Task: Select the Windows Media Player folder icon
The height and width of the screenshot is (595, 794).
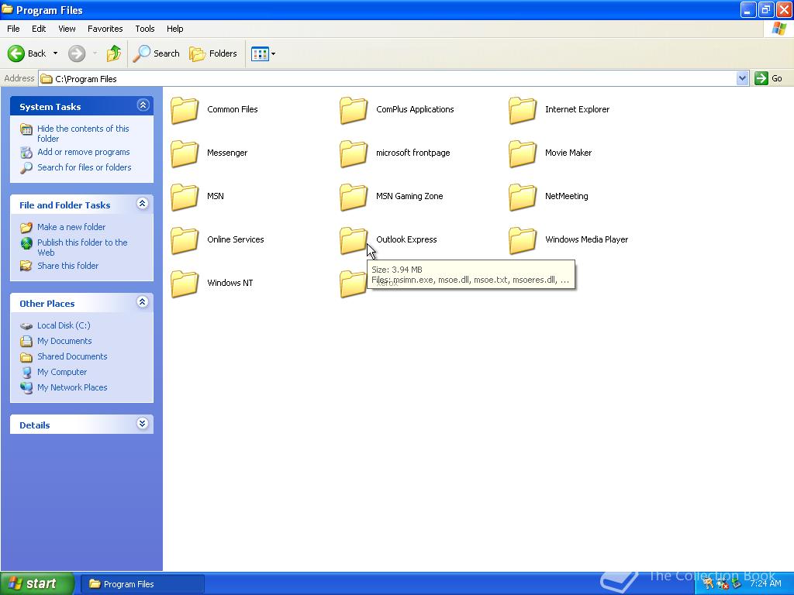Action: 523,241
